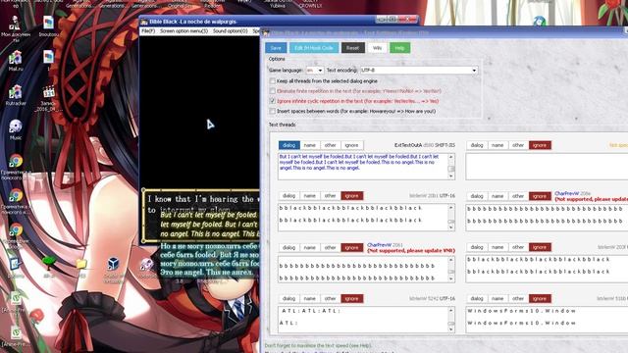Open the Text encoding UTF-8 dropdown

pos(419,70)
